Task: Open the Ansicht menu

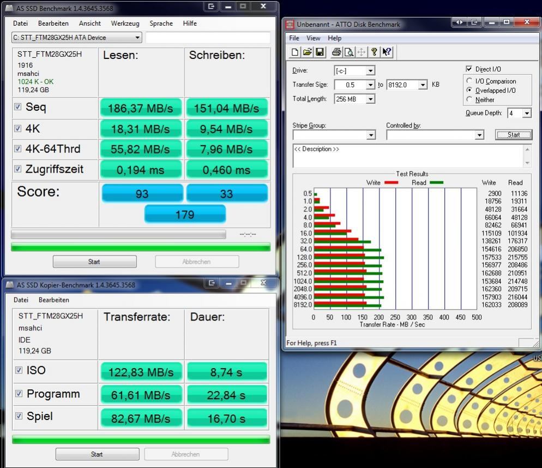Action: point(90,23)
